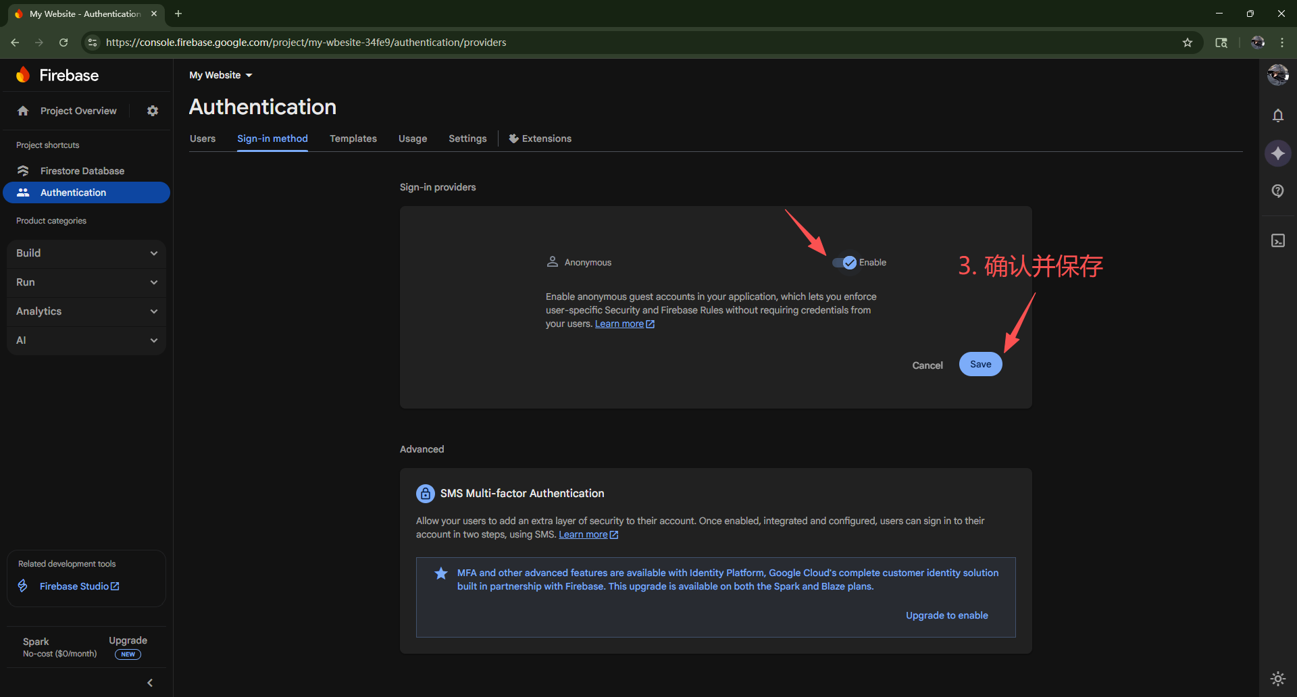Cancel the provider configuration

point(927,365)
